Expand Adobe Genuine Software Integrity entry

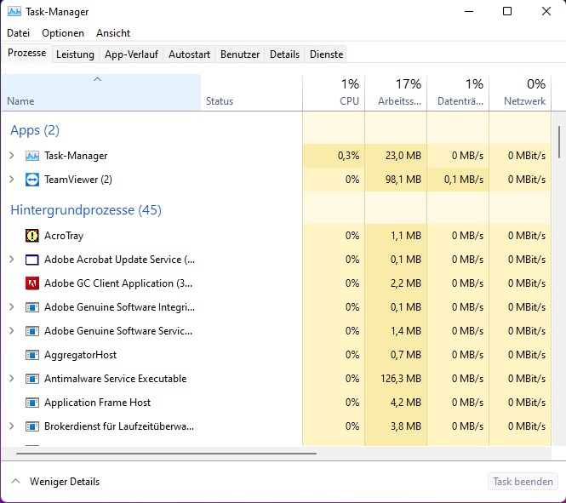click(x=12, y=307)
